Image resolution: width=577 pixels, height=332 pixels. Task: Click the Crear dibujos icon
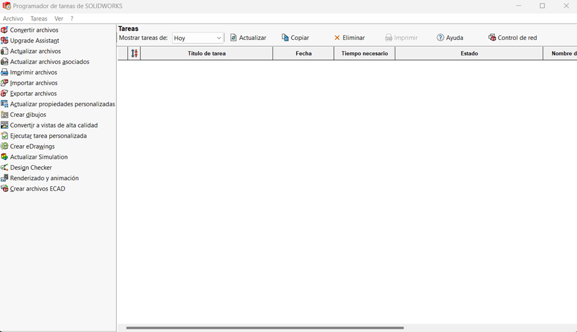4,114
